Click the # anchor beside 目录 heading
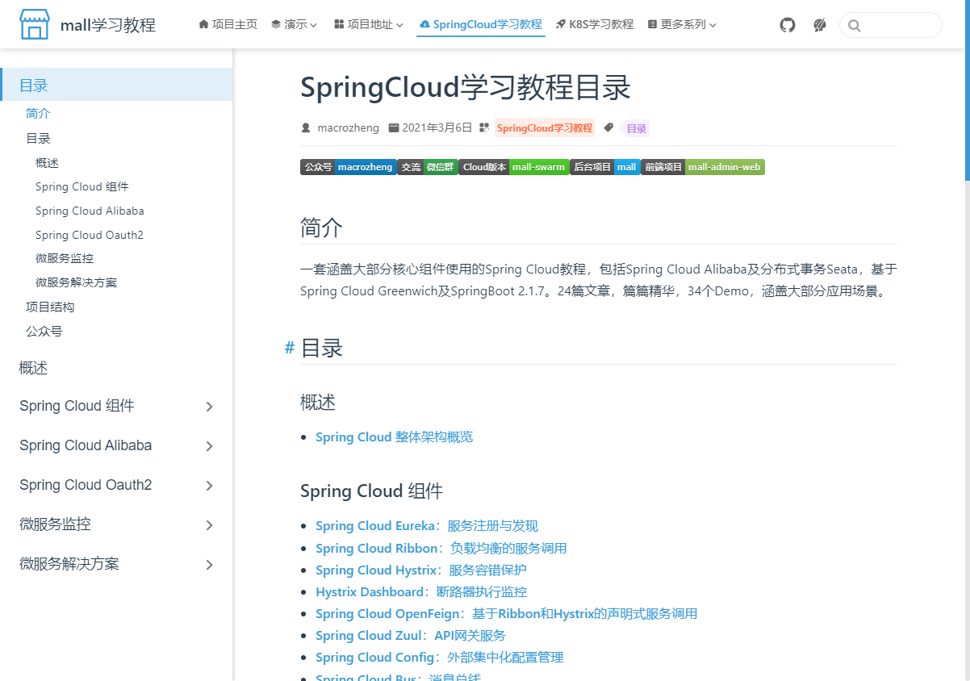Viewport: 970px width, 681px height. coord(289,348)
